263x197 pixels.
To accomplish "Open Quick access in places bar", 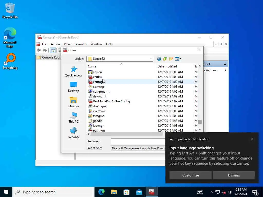I will [73, 71].
